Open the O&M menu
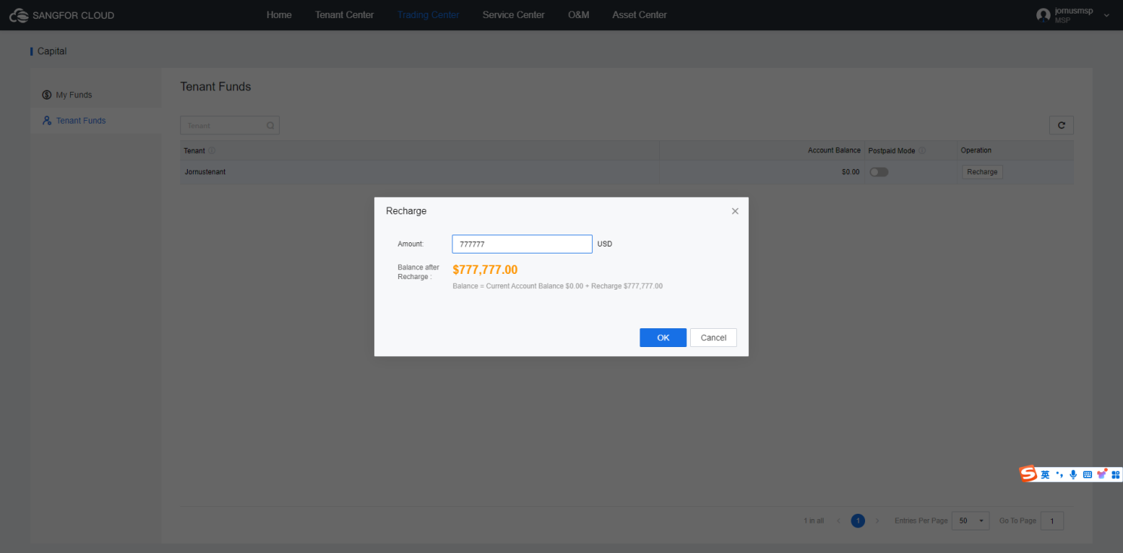 click(578, 15)
